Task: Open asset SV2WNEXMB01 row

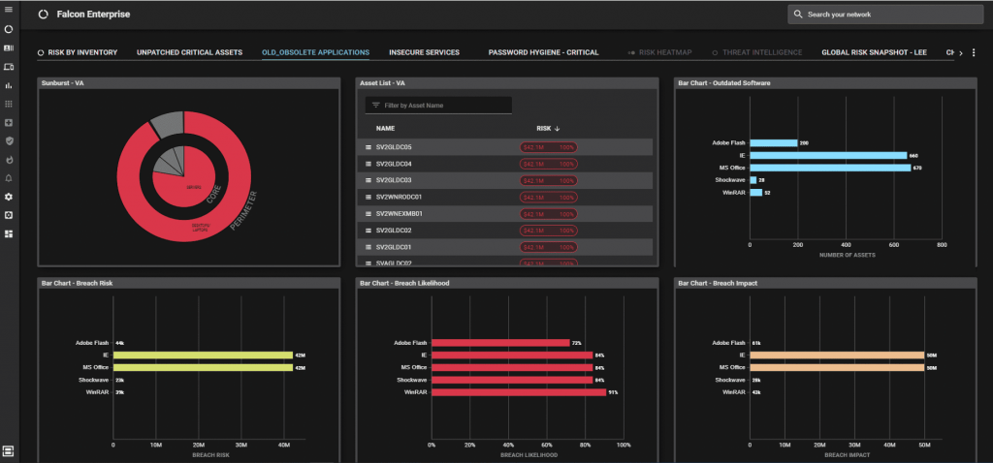Action: point(504,214)
